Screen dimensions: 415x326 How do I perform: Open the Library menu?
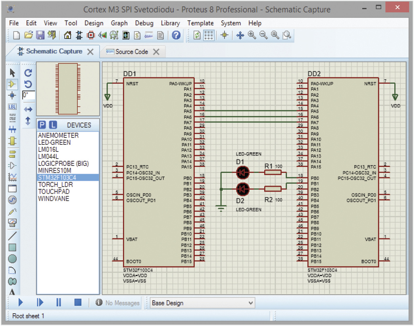[171, 23]
